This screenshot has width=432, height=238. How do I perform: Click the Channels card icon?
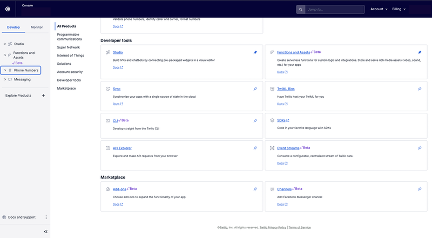click(x=272, y=189)
